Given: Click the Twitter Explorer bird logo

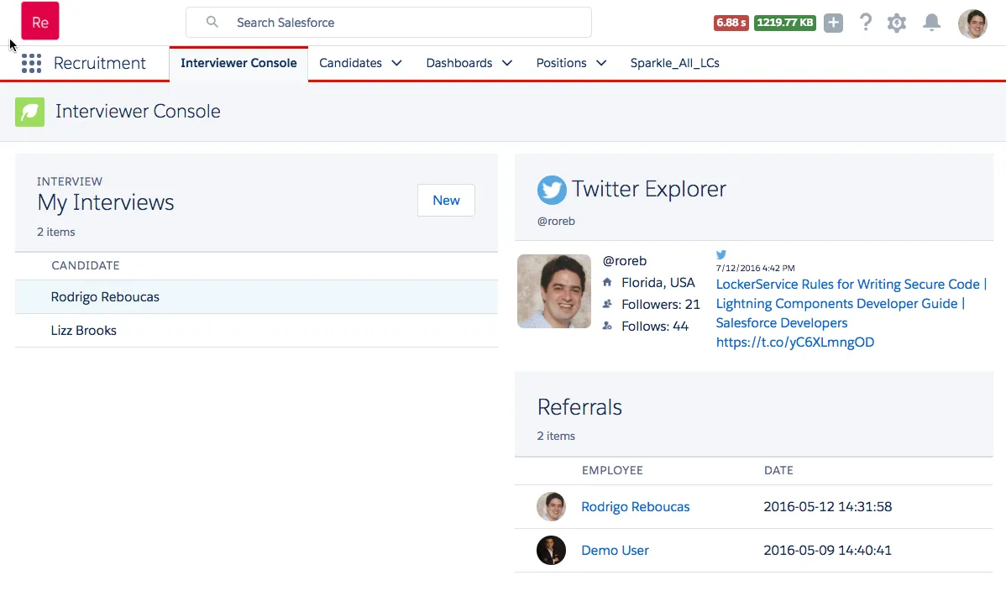Looking at the screenshot, I should pyautogui.click(x=552, y=190).
